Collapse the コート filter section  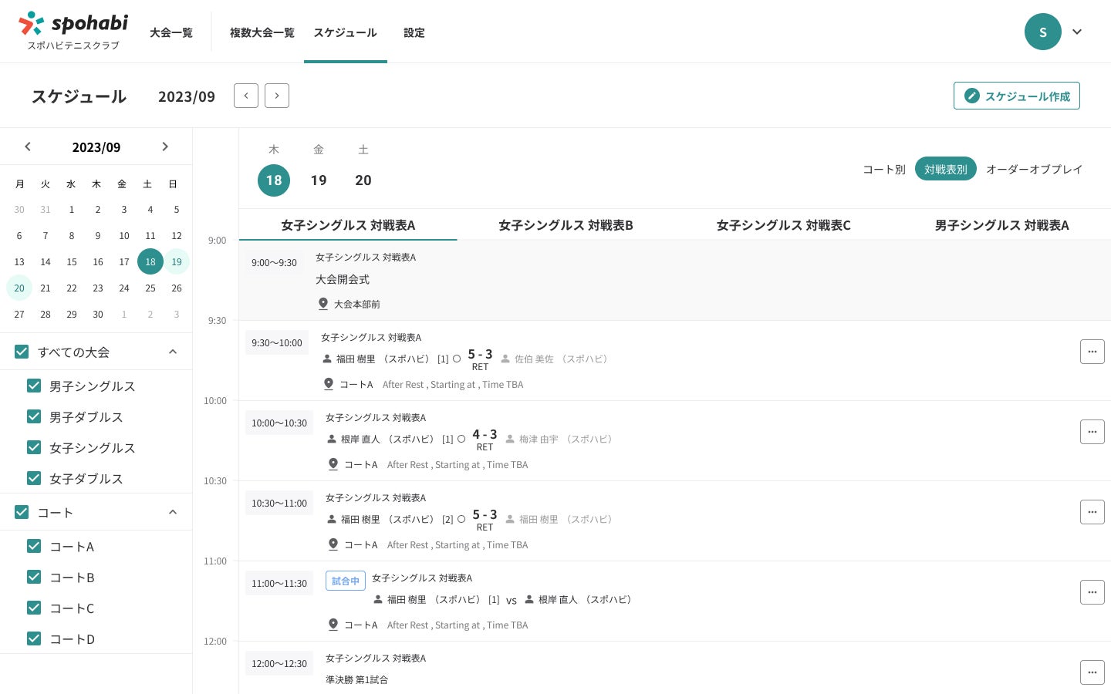(173, 512)
